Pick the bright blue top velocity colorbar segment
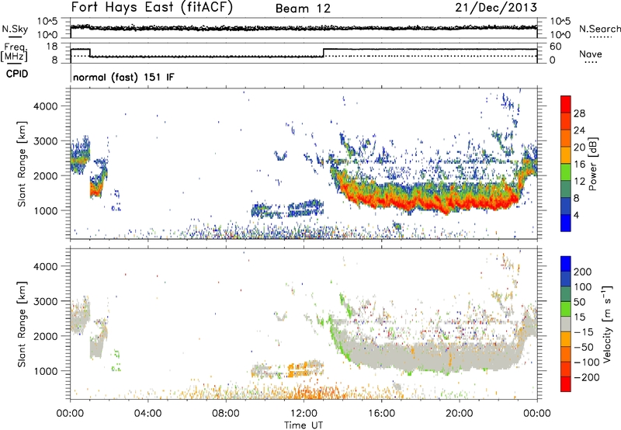Screen dimensions: 621x430 pos(566,264)
